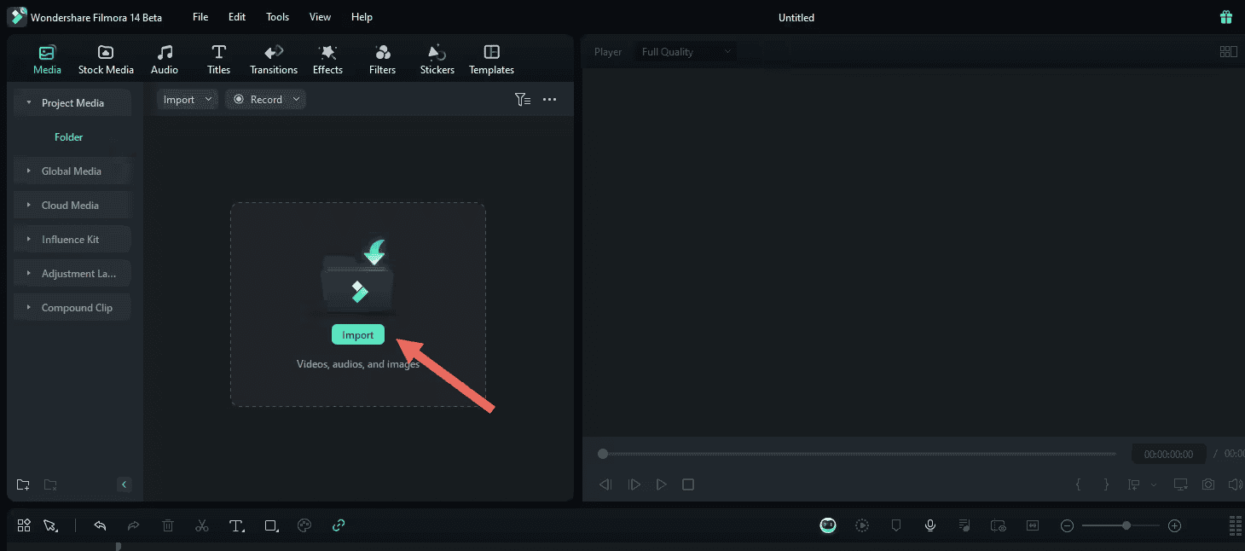This screenshot has height=551, width=1245.
Task: Open the Tools menu
Action: [x=277, y=17]
